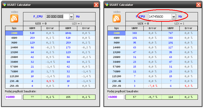Click the red 8,5 % error cell
Screen dimensions: 203x108
tap(50, 81)
